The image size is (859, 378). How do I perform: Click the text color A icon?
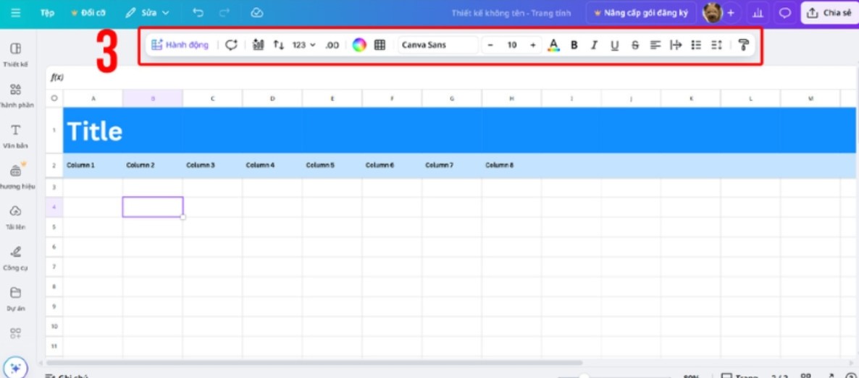[553, 45]
